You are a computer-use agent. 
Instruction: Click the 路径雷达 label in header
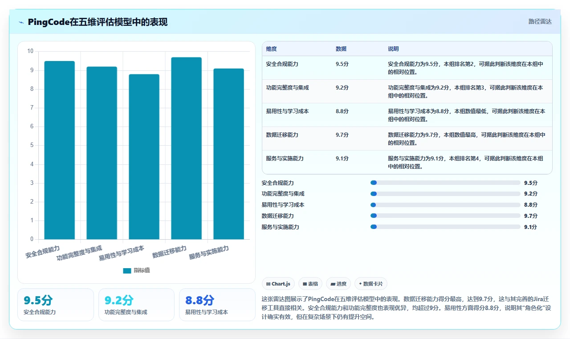tap(540, 21)
